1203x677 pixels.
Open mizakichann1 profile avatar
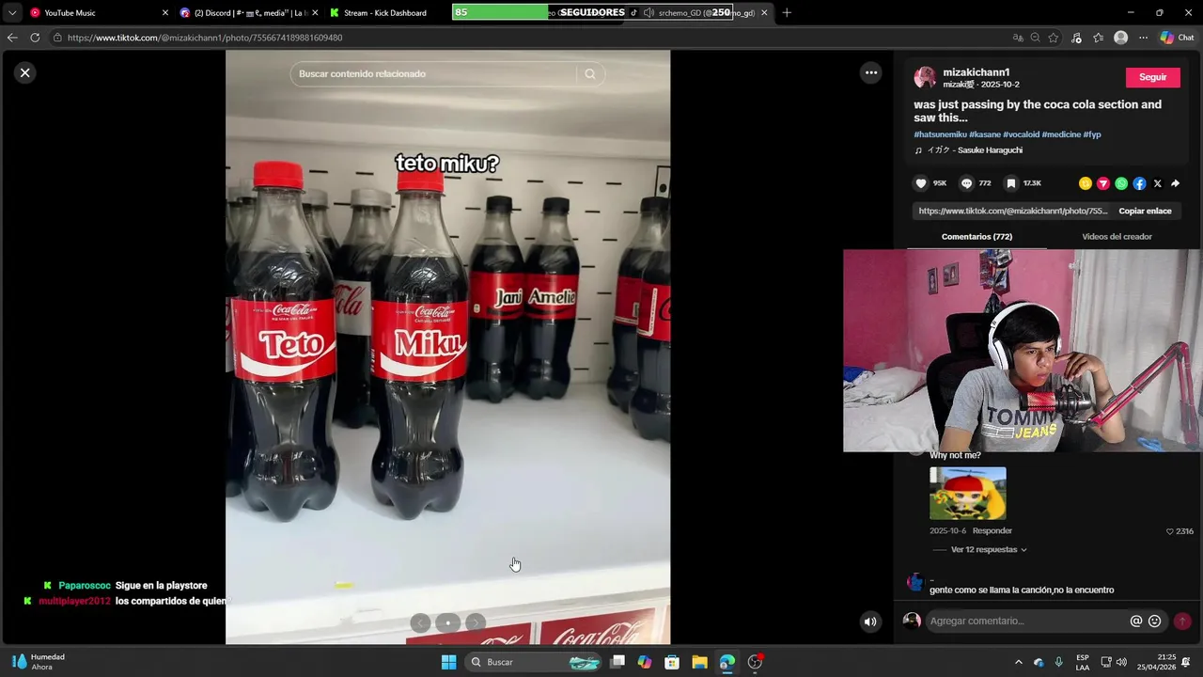926,77
